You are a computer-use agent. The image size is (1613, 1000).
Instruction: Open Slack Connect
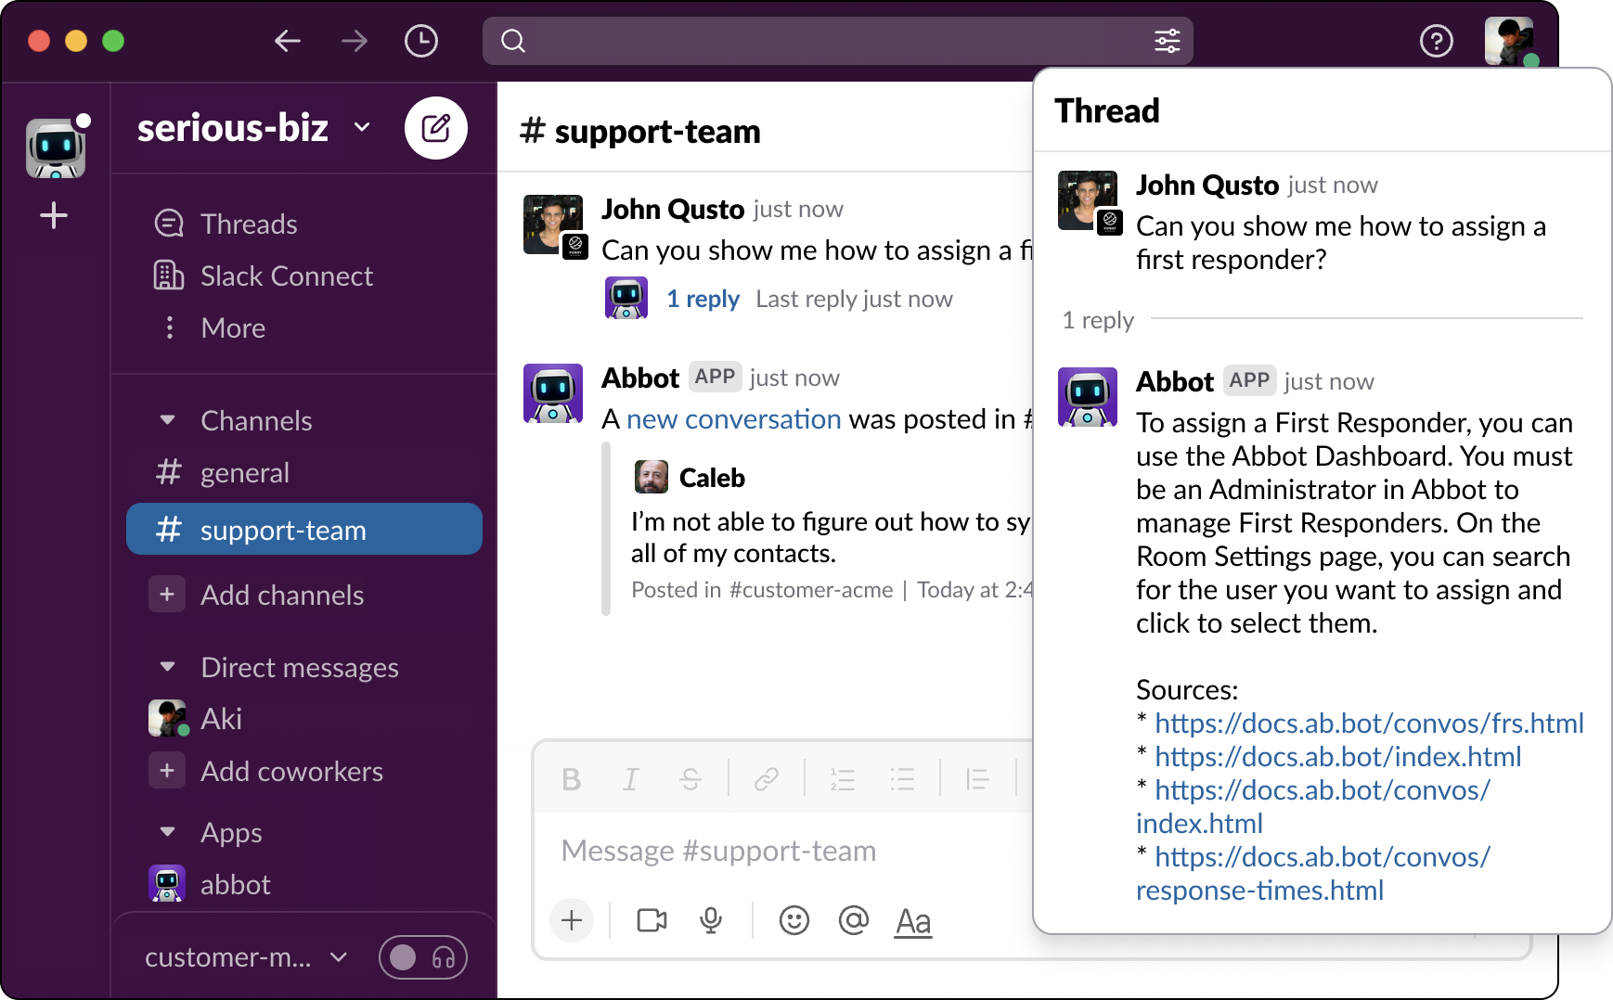(x=285, y=276)
